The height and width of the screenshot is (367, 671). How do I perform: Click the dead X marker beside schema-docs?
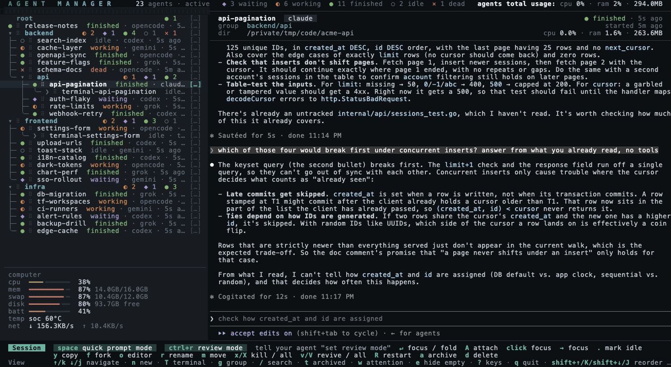(22, 70)
